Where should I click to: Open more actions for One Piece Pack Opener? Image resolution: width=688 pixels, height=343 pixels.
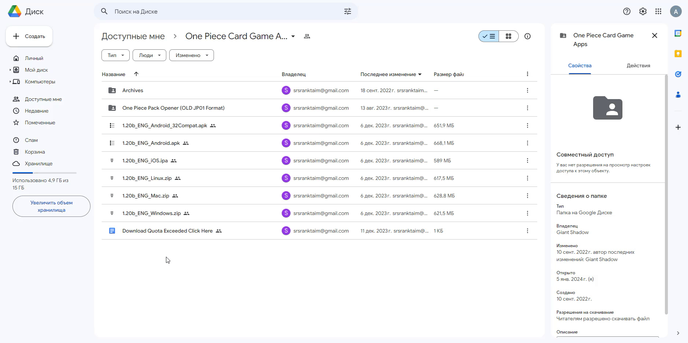[x=527, y=108]
